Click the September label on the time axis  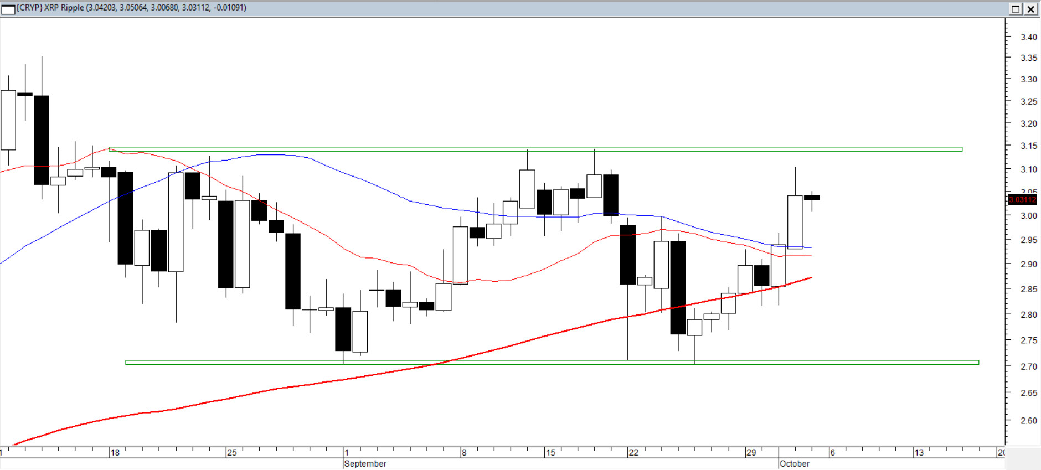365,463
